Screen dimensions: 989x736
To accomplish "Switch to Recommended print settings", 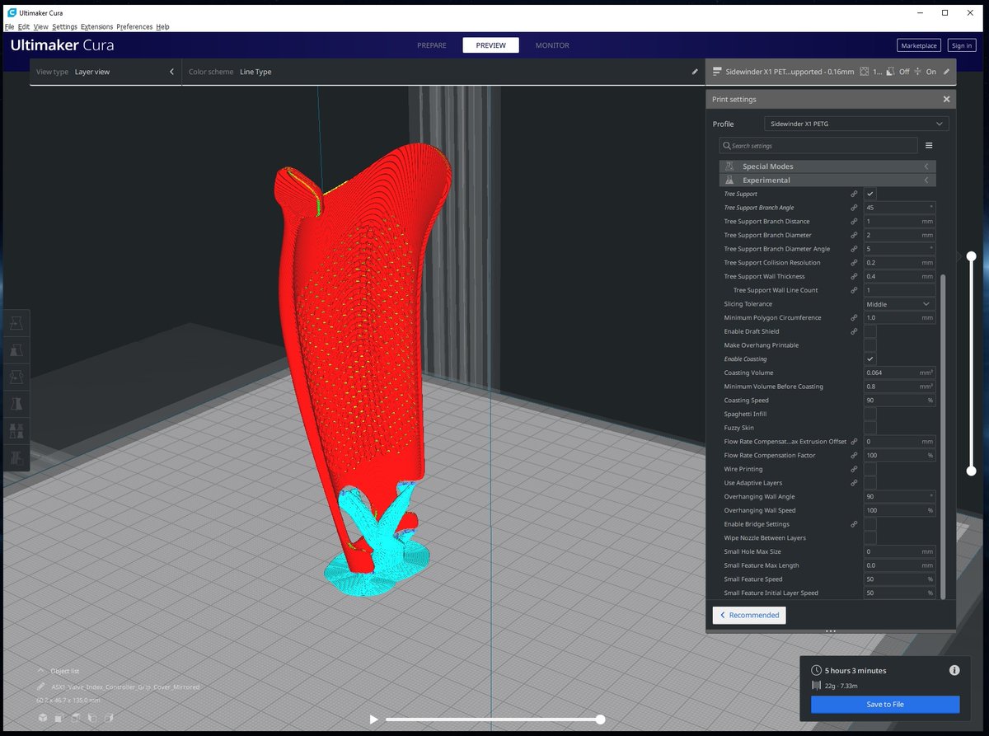I will pos(749,615).
